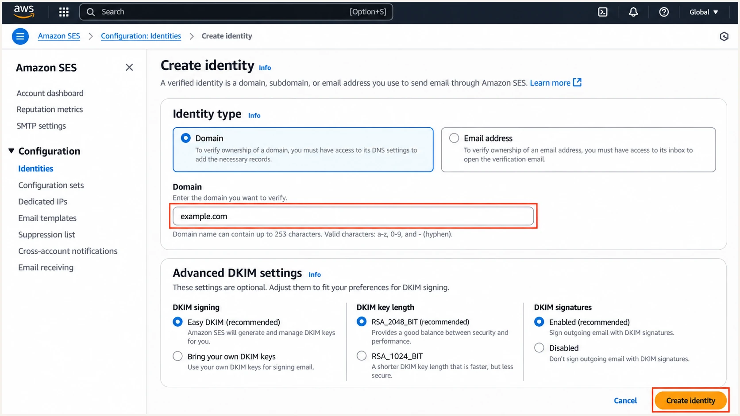Click the hexagon settings icon at right of breadcrumb

click(x=724, y=36)
